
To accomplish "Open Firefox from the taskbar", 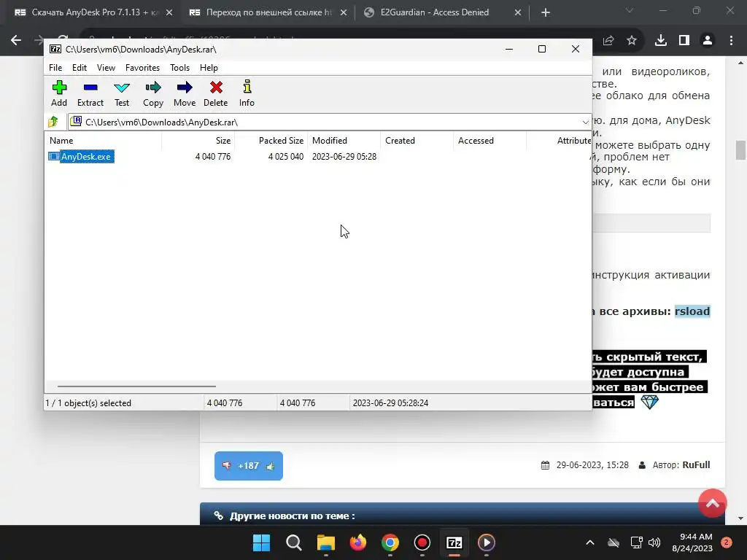I will (357, 542).
